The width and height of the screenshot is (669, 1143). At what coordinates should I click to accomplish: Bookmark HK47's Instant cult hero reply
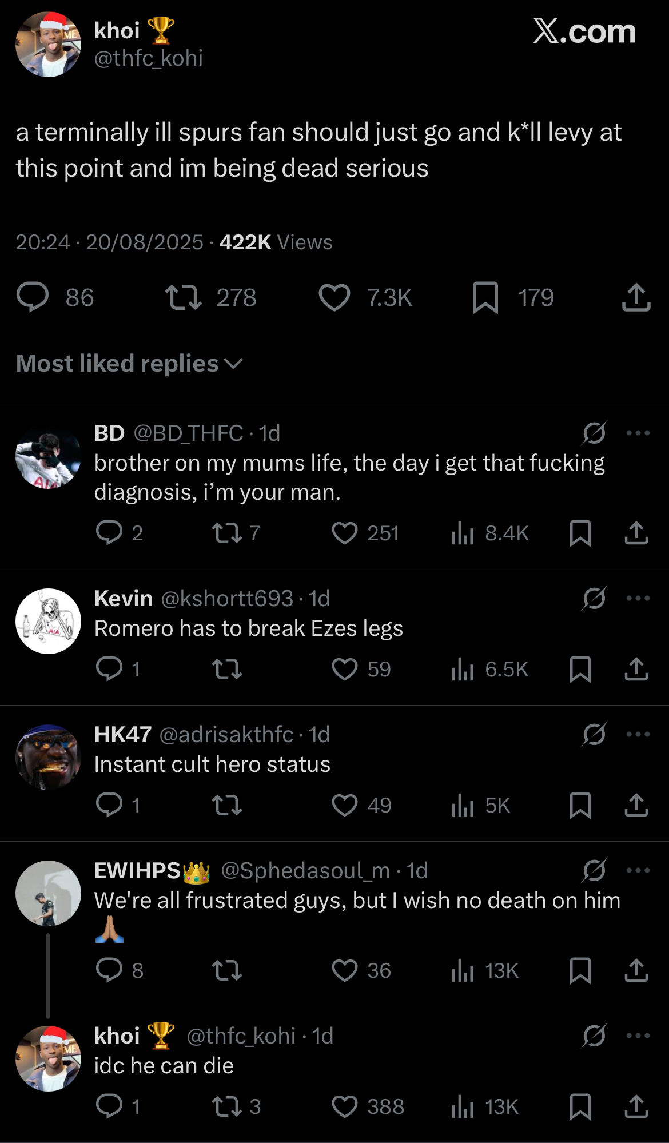click(580, 805)
